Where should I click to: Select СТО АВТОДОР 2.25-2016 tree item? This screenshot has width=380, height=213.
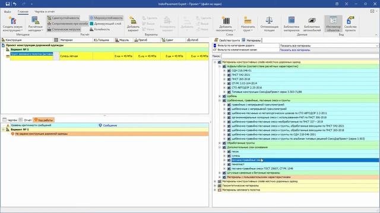coord(247,88)
